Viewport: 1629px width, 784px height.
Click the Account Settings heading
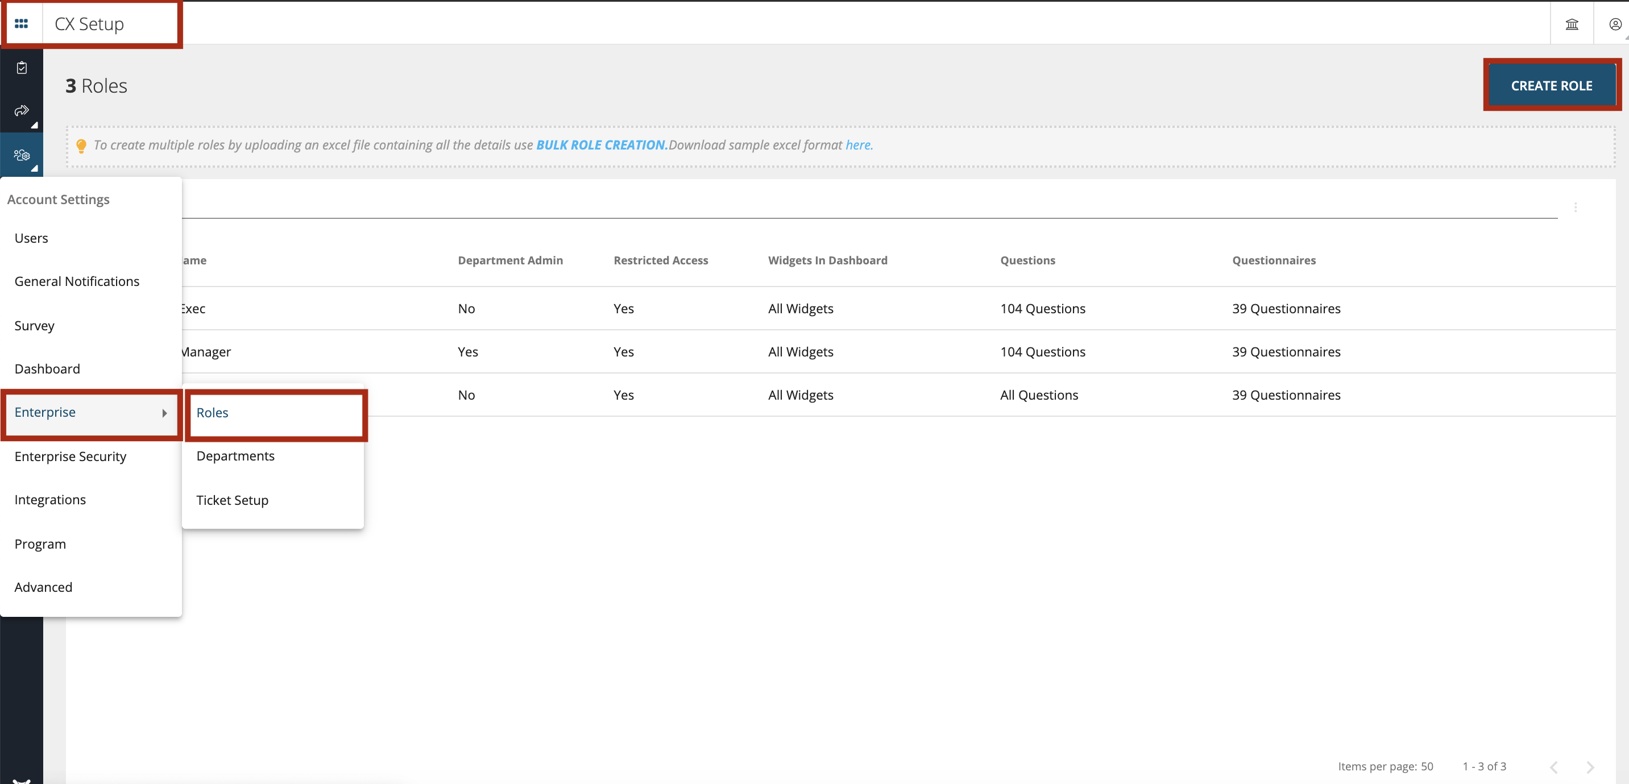point(58,200)
